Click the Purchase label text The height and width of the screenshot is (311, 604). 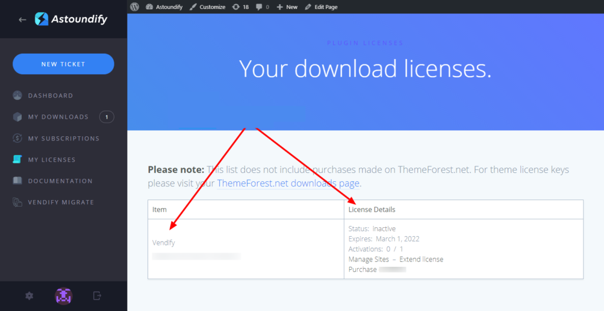click(x=363, y=269)
